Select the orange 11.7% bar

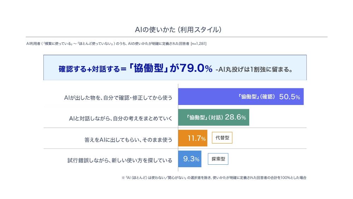(x=193, y=138)
